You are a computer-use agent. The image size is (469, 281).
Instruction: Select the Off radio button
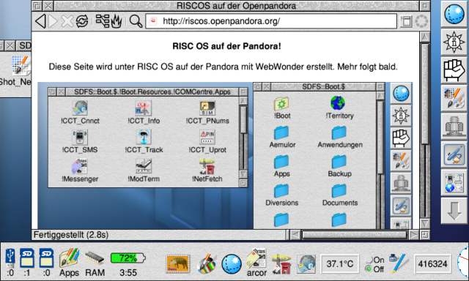coord(369,269)
